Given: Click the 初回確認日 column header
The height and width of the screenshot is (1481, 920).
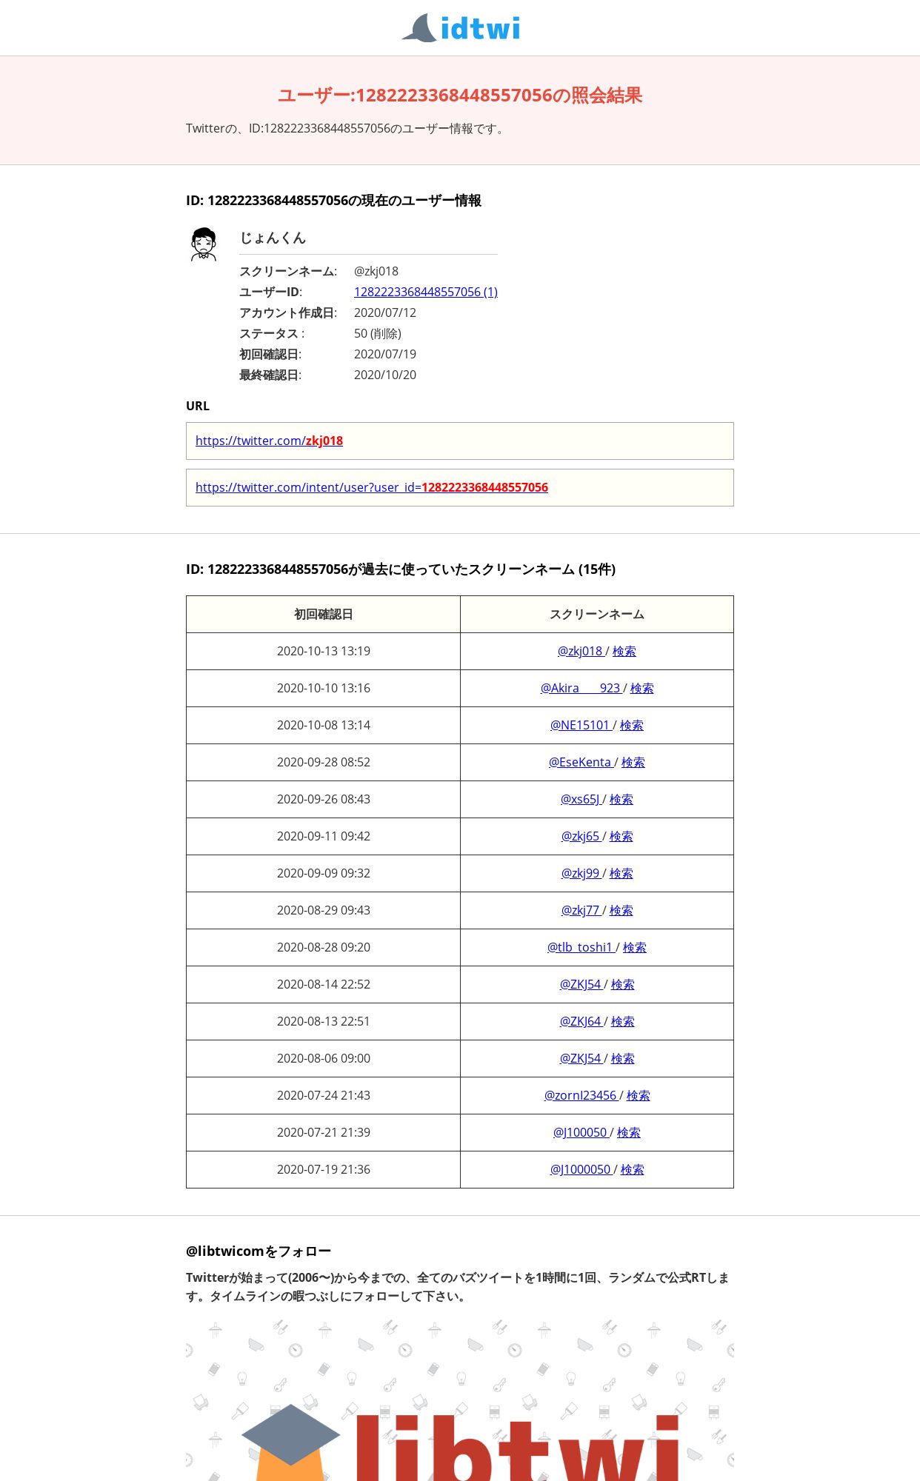Looking at the screenshot, I should click(x=324, y=614).
